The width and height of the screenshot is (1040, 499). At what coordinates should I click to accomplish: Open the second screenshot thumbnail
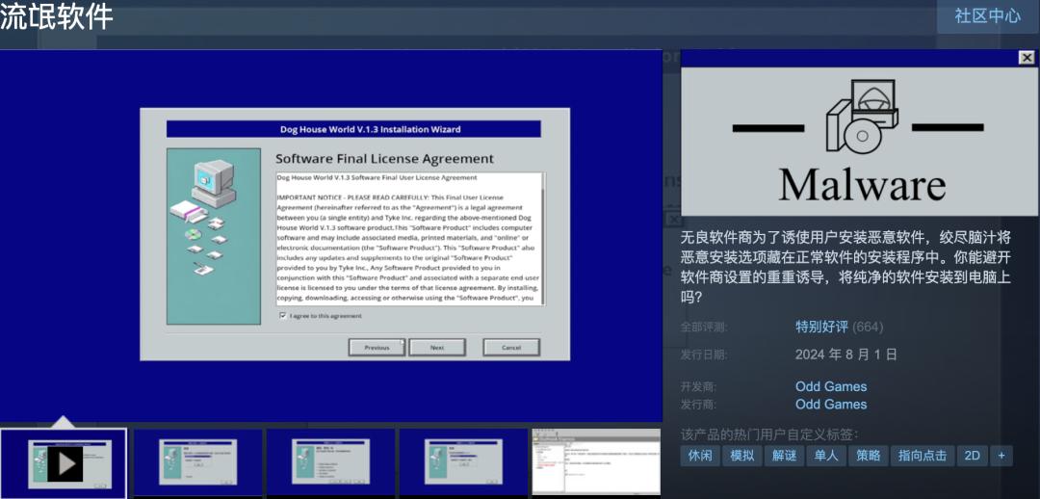[197, 462]
